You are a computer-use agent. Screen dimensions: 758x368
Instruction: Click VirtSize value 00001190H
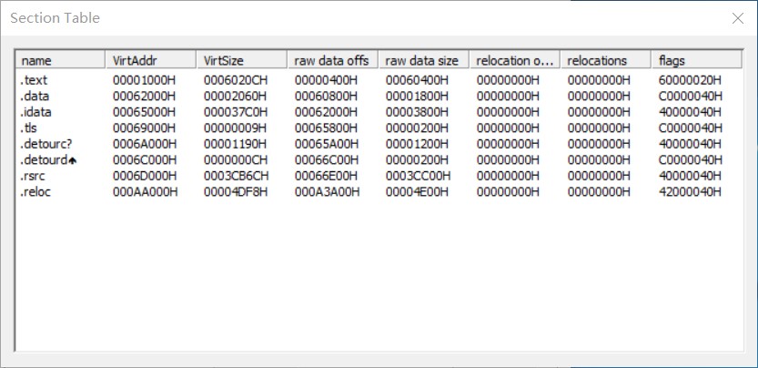tap(235, 144)
